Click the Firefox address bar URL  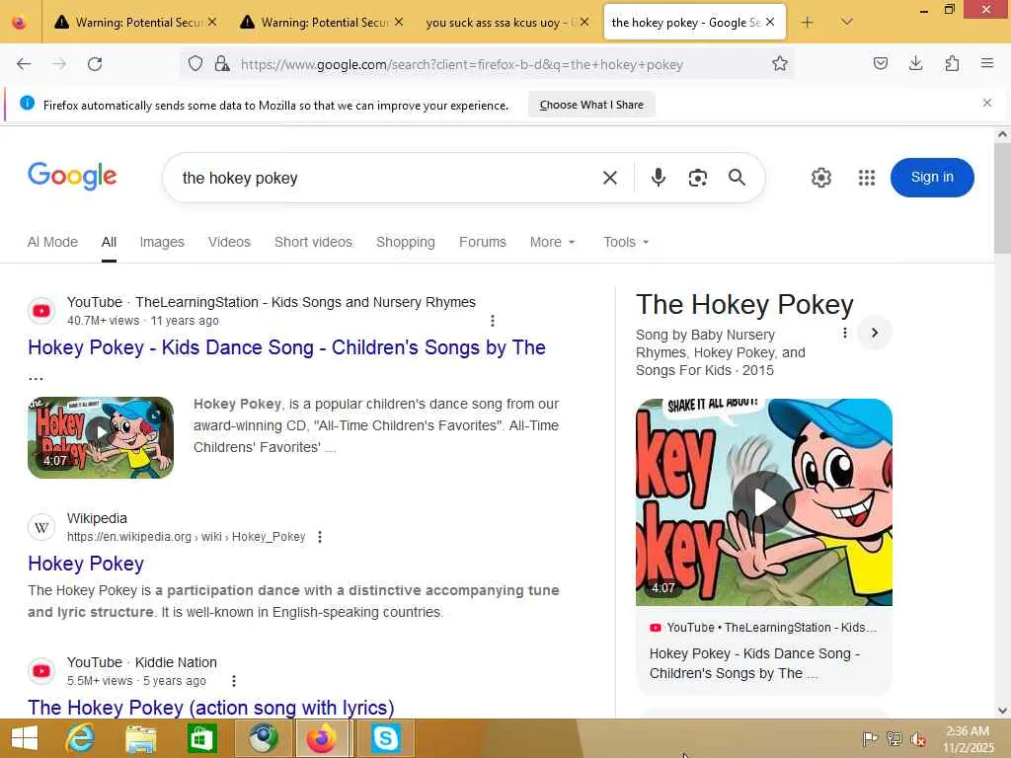462,64
